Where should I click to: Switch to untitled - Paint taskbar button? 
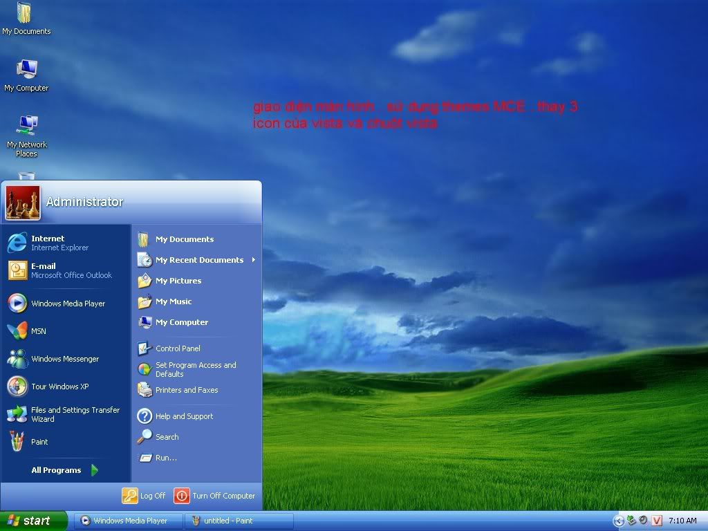(x=239, y=521)
